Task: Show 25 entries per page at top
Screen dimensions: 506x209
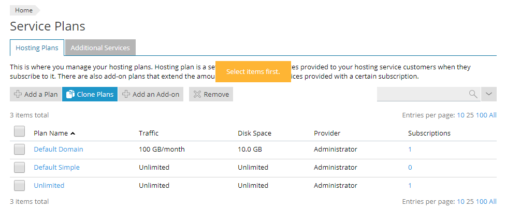Action: (x=470, y=115)
